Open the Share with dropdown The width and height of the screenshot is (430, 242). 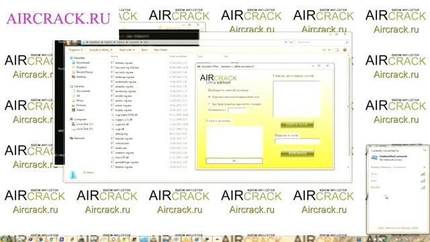click(127, 50)
